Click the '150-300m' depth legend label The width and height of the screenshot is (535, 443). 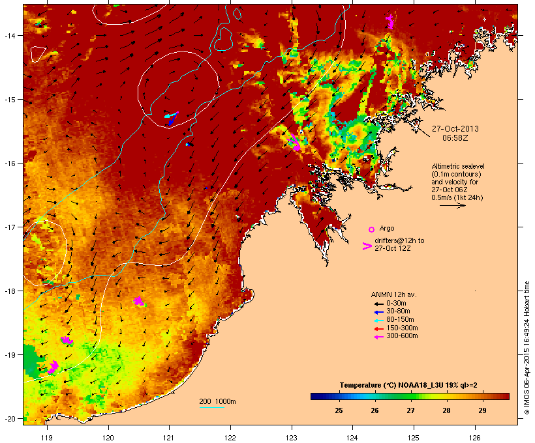[x=402, y=328]
